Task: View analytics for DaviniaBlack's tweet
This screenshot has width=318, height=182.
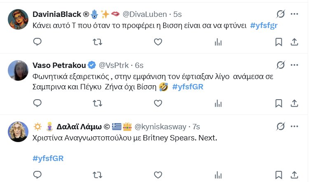Action: tap(218, 42)
